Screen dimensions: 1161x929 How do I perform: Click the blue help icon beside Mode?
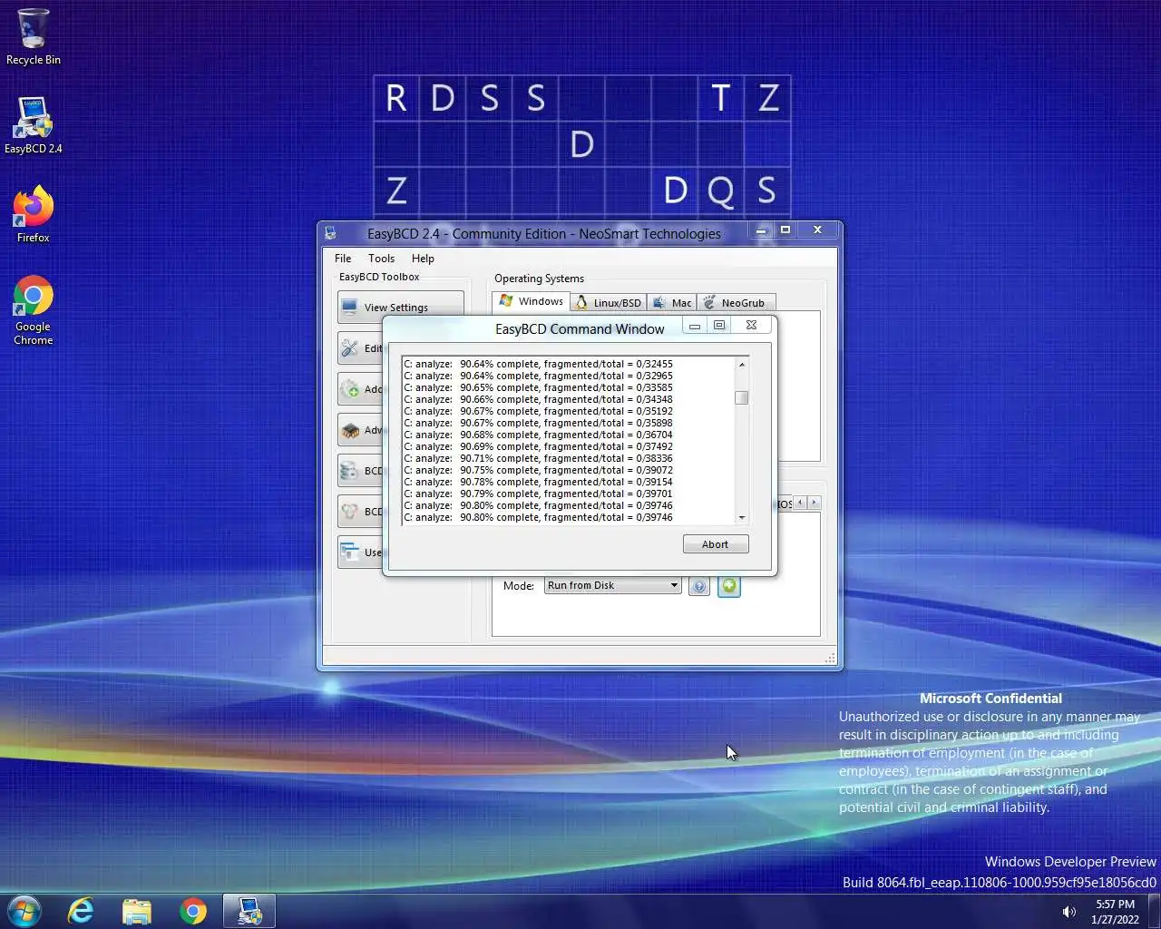698,586
